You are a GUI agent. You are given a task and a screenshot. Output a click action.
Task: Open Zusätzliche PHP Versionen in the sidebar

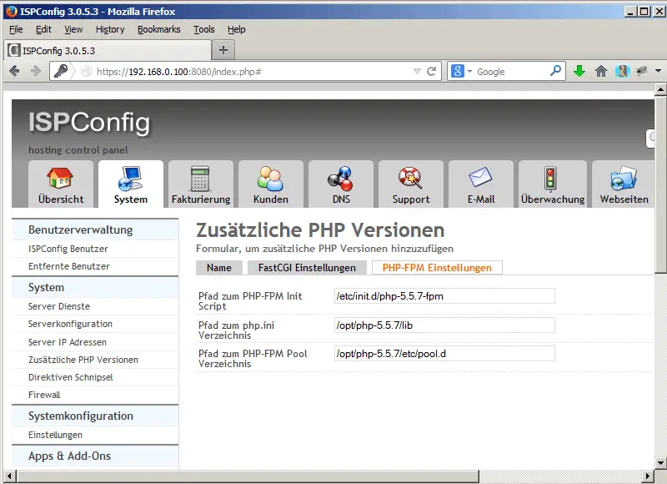tap(83, 360)
